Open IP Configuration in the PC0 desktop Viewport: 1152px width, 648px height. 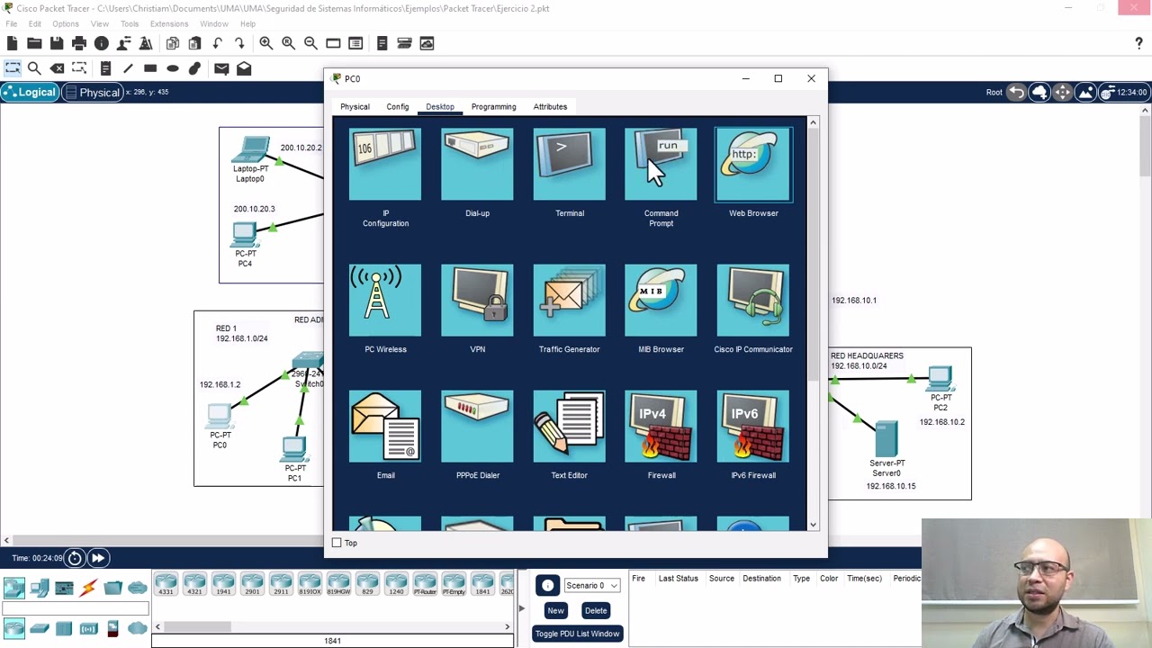point(385,165)
